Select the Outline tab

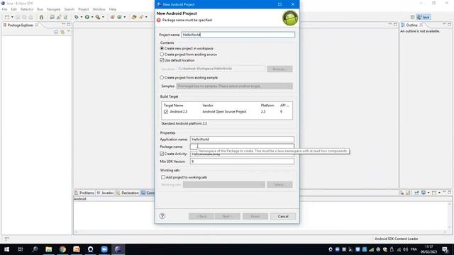[x=411, y=25]
